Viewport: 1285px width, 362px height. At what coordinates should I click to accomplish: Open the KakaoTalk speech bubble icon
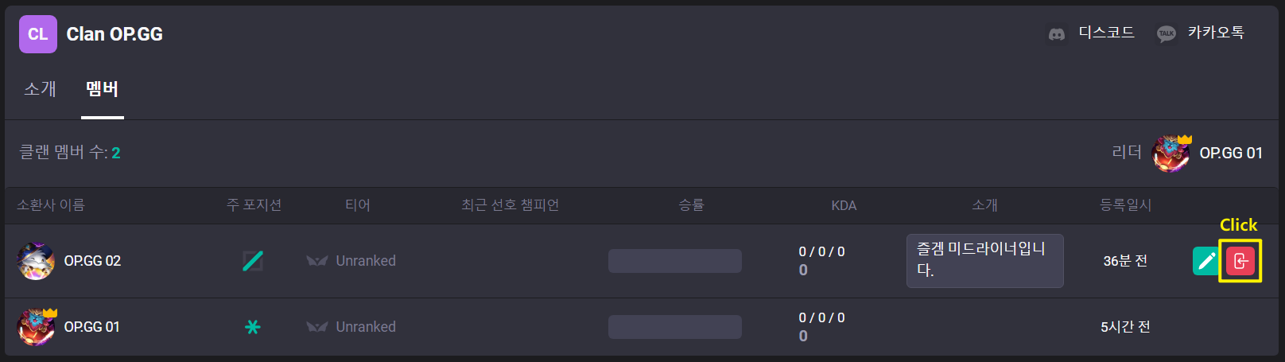click(x=1167, y=34)
